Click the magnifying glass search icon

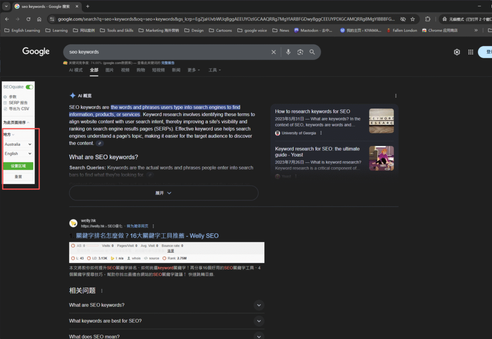(x=312, y=52)
